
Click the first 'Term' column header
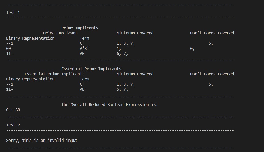tap(85, 38)
